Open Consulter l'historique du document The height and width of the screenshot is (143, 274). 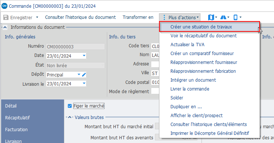(80, 17)
